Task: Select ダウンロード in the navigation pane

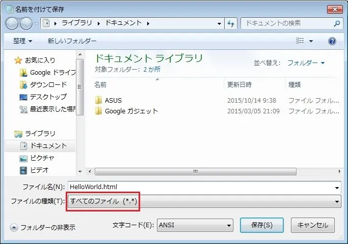Action: (48, 84)
